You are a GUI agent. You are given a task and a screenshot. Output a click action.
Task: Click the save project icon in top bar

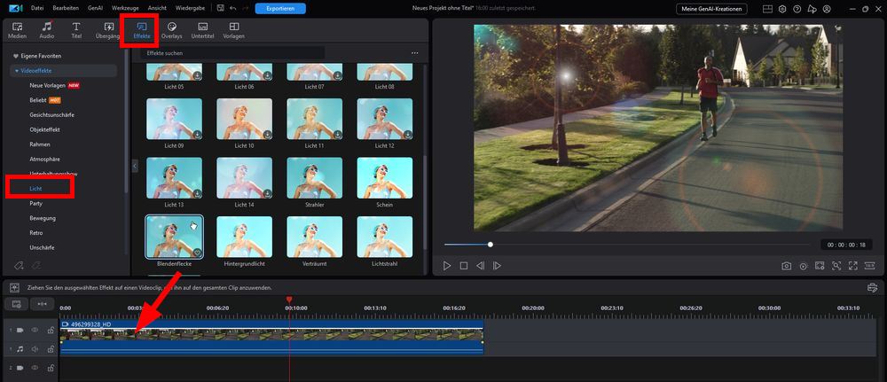(220, 9)
